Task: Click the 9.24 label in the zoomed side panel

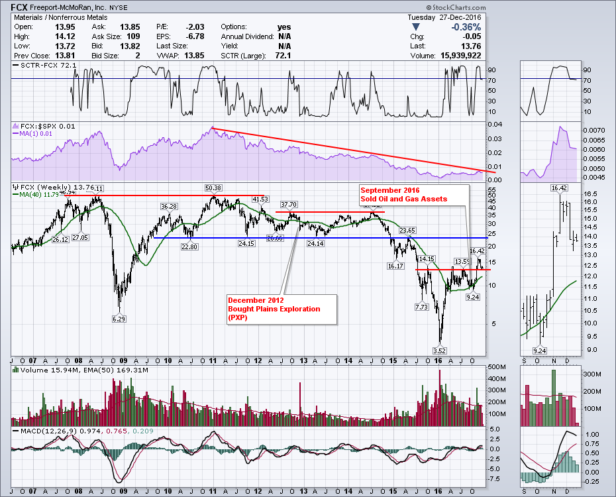Action: click(540, 351)
